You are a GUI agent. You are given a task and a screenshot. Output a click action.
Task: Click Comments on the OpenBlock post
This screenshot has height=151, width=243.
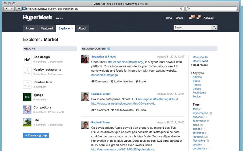[x=100, y=82]
